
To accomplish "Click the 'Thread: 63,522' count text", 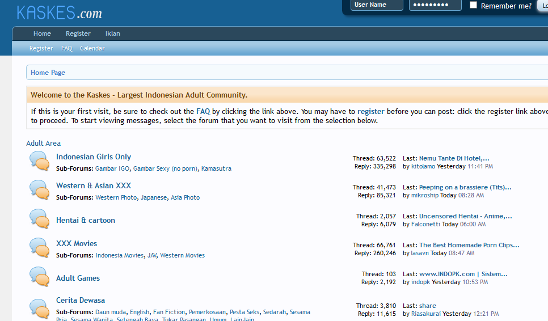I will [374, 158].
